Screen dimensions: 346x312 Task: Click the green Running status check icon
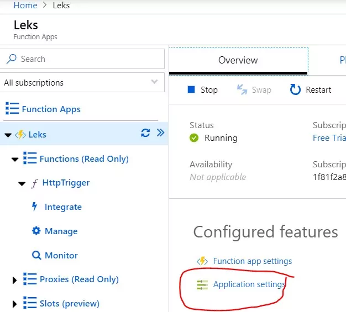[x=194, y=138]
